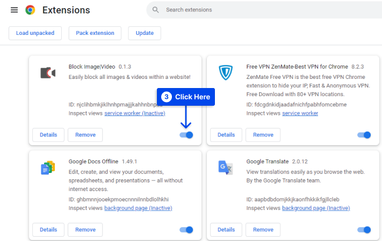382x241 pixels.
Task: Click the Free VPN ZenMate-Best VPN title
Action: pos(297,67)
